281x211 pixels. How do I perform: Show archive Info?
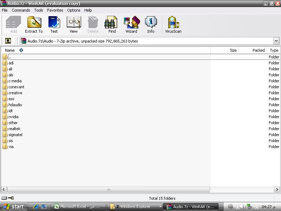[x=151, y=25]
